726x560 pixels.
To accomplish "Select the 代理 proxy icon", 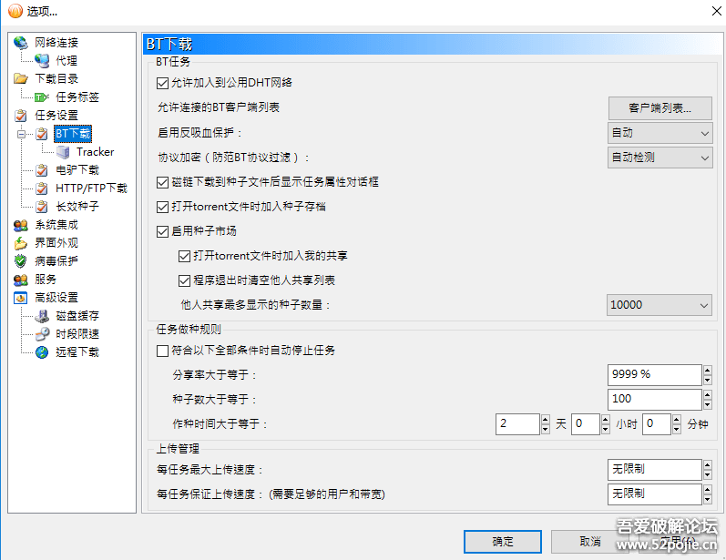I will pyautogui.click(x=42, y=61).
